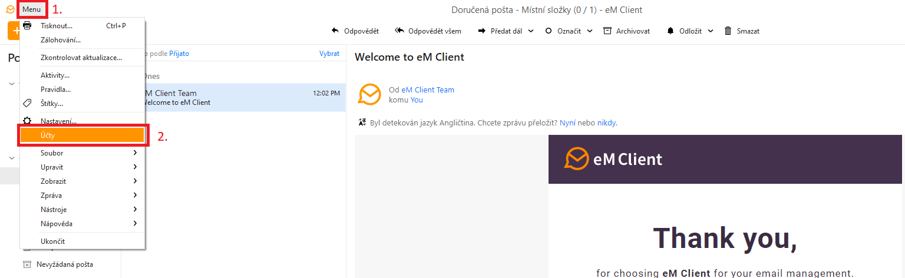Click the eM Client logo icon in title bar
The image size is (905, 278).
pyautogui.click(x=9, y=9)
